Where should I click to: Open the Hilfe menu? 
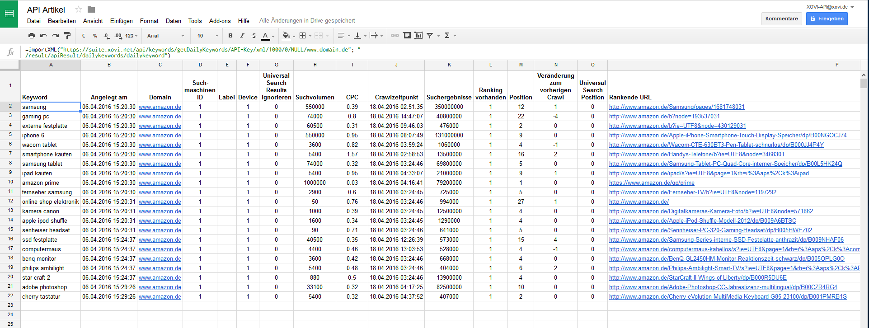coord(244,21)
